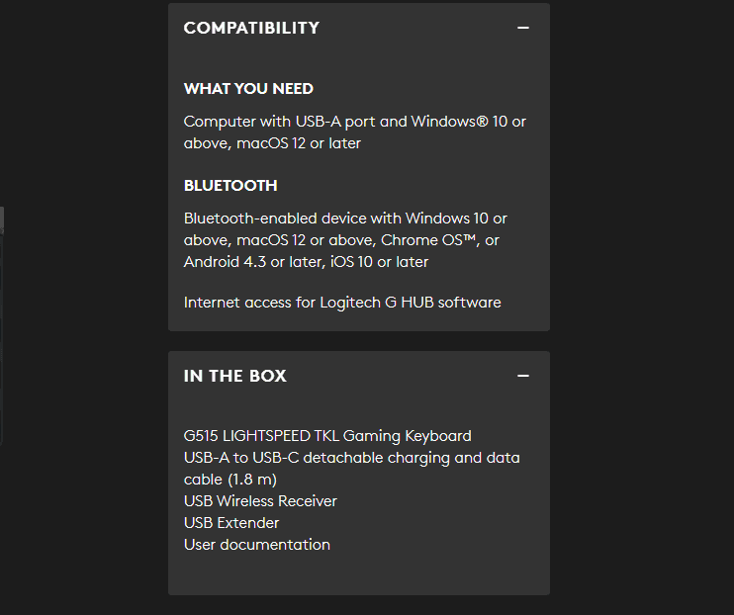Screen dimensions: 734x615
Task: Select the WHAT YOU NEED subheading
Action: 248,89
